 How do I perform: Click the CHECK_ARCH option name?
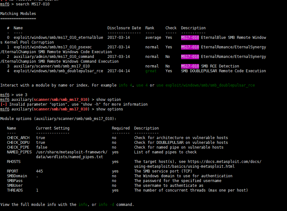tap(18, 138)
